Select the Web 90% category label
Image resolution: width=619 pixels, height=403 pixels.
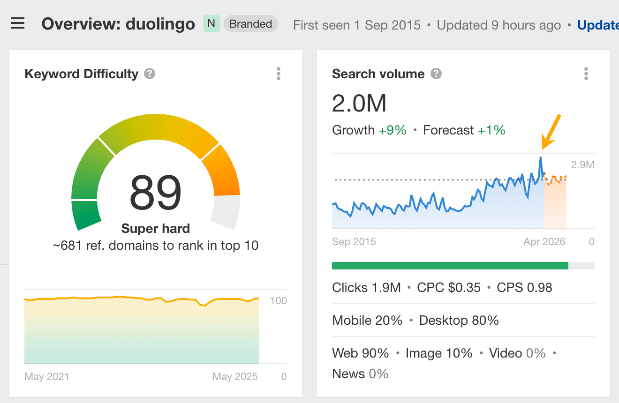pos(360,353)
